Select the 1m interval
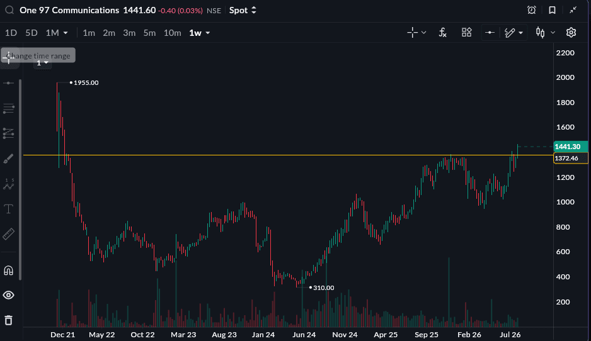The height and width of the screenshot is (341, 591). point(89,33)
